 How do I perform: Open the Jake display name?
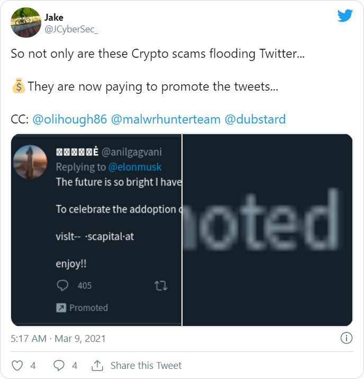(x=53, y=17)
